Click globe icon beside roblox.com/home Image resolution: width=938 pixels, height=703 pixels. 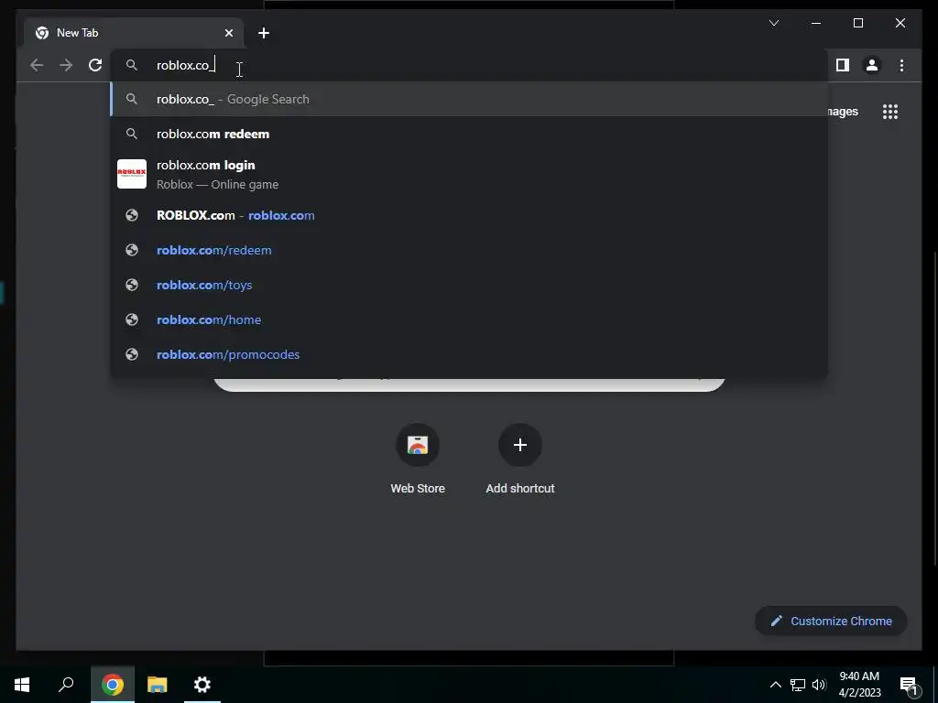pos(132,319)
